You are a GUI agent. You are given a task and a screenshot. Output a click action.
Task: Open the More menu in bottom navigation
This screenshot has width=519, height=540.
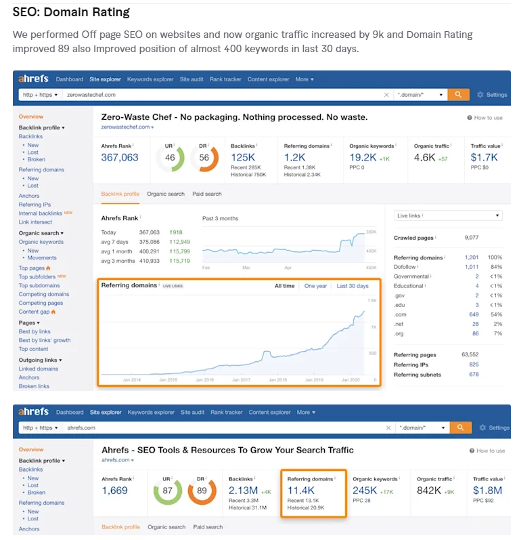point(306,412)
